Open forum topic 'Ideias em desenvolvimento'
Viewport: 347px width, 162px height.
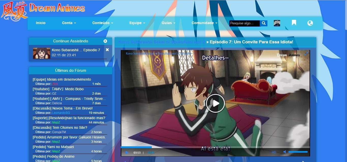62,79
